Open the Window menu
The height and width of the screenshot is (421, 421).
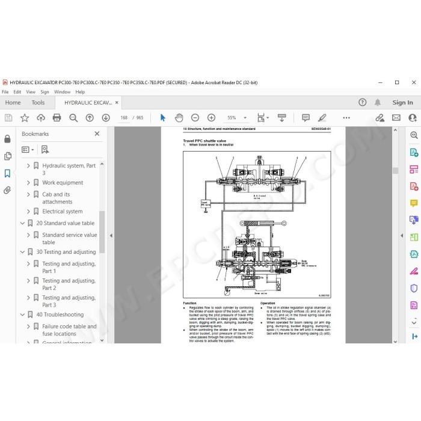coord(62,92)
